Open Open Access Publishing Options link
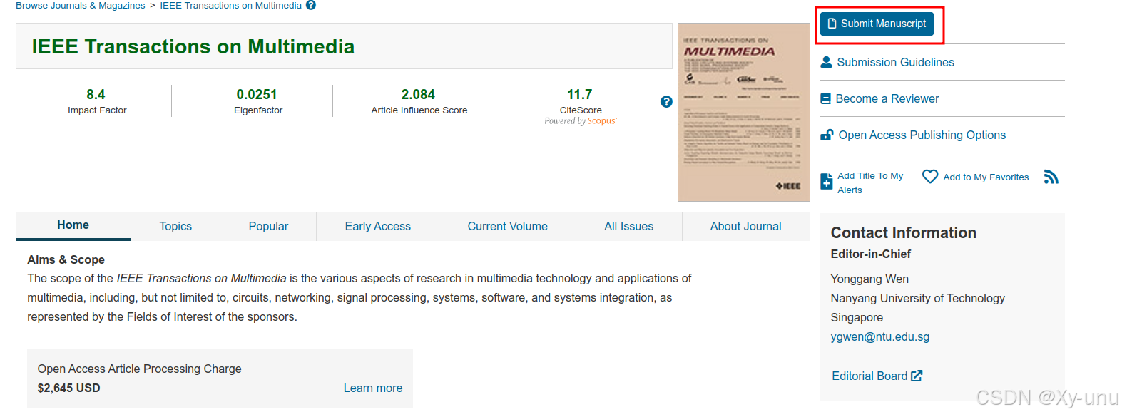The width and height of the screenshot is (1122, 417). pos(922,135)
